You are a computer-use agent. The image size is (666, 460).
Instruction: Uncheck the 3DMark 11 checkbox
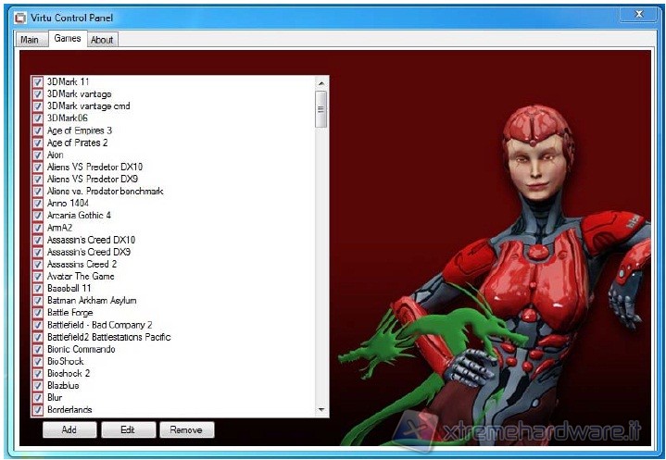coord(38,82)
